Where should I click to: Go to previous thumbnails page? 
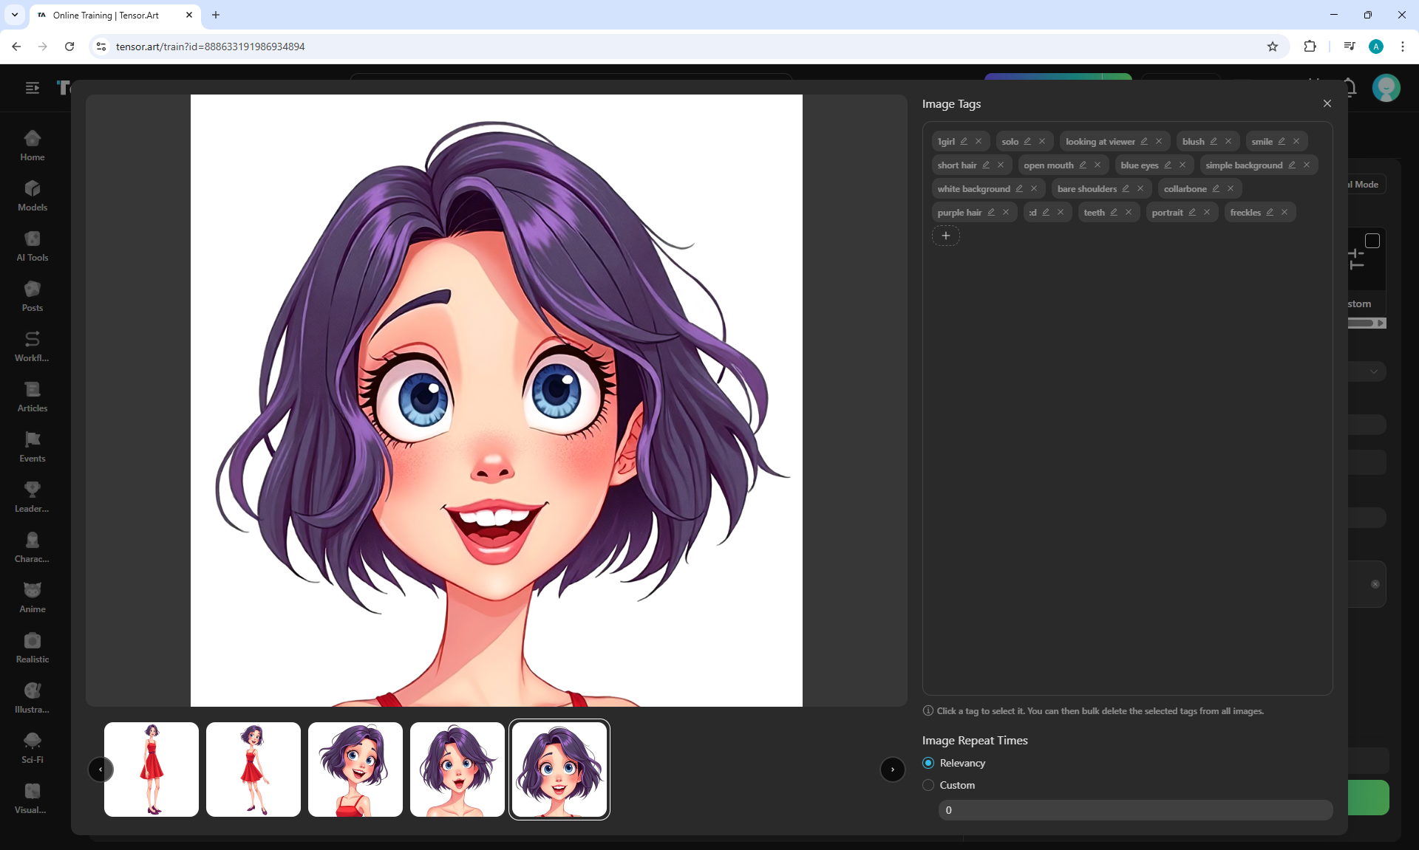[x=101, y=770]
